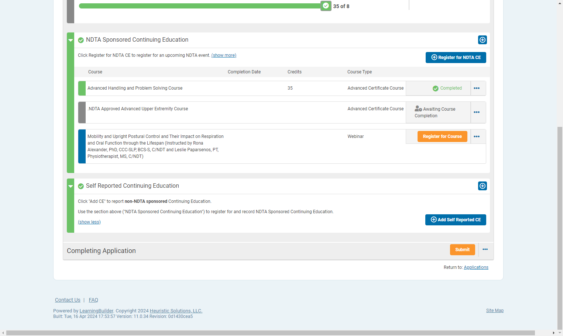Collapse NDTA Sponsored Continuing Education section
This screenshot has height=336, width=563.
(71, 40)
